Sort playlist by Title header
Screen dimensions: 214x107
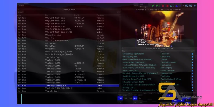[124, 51]
